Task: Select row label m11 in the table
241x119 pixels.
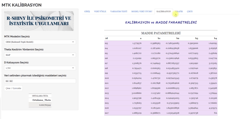Action: (x=107, y=83)
